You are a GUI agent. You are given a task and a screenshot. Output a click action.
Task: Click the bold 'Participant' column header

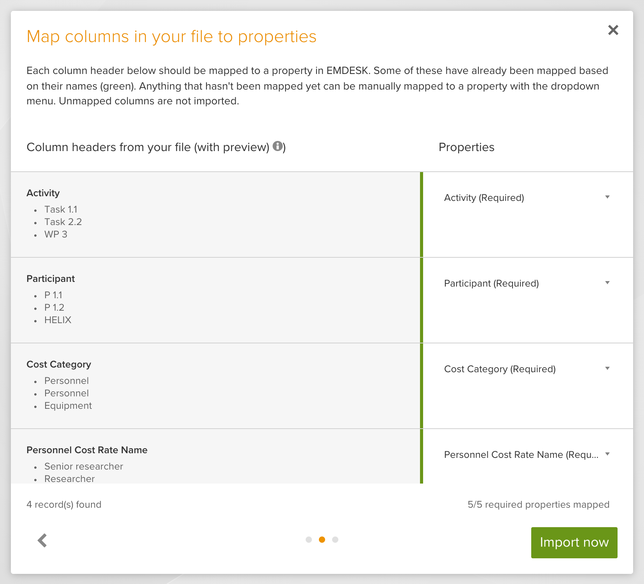tap(51, 279)
